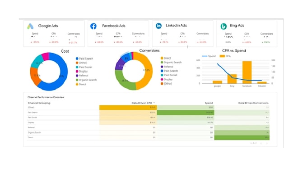Click Organic Search in the Cost legend

86,80
